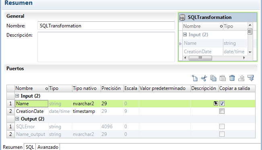Select the SQLError output port cell
This screenshot has height=150, width=262.
pos(31,127)
